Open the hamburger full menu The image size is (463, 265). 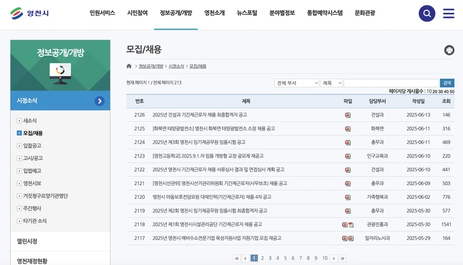pos(449,13)
